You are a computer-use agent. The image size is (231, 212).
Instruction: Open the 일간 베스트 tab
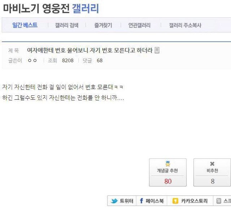(x=25, y=25)
